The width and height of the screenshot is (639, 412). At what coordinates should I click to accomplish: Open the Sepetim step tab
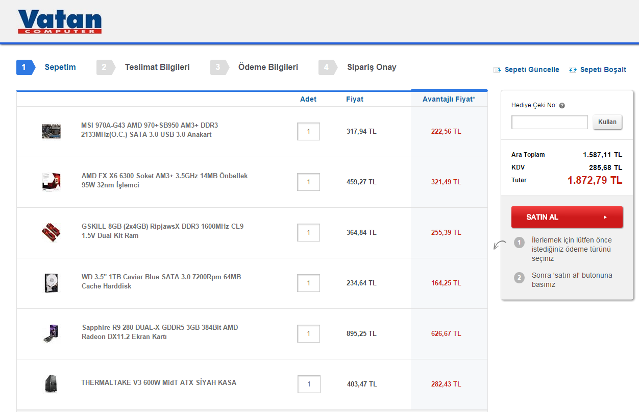coord(60,67)
